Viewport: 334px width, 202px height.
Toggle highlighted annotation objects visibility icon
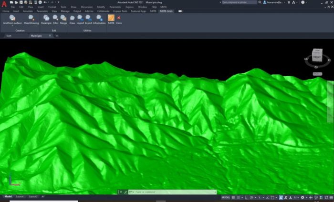pyautogui.click(x=281, y=198)
